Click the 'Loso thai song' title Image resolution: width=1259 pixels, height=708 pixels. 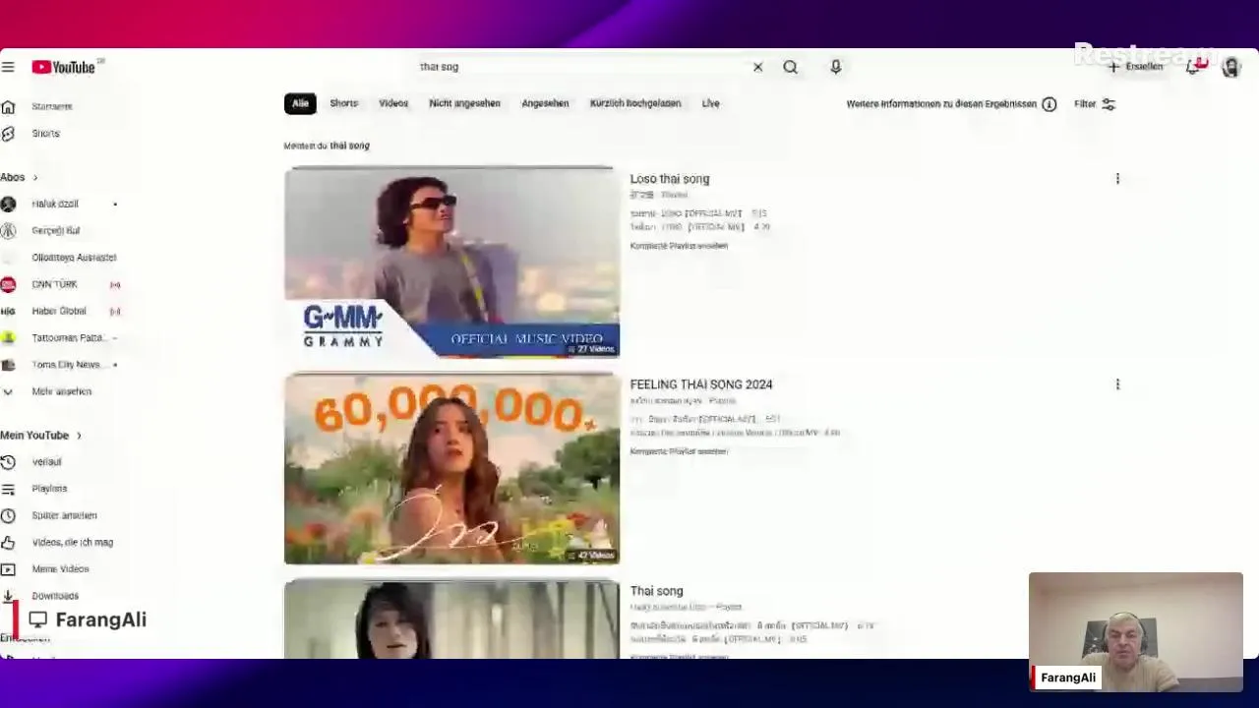(670, 179)
